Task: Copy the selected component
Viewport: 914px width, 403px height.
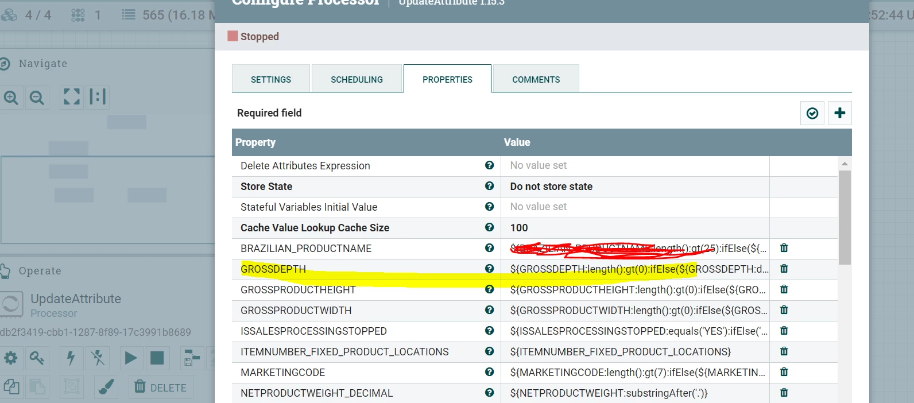Action: (11, 387)
